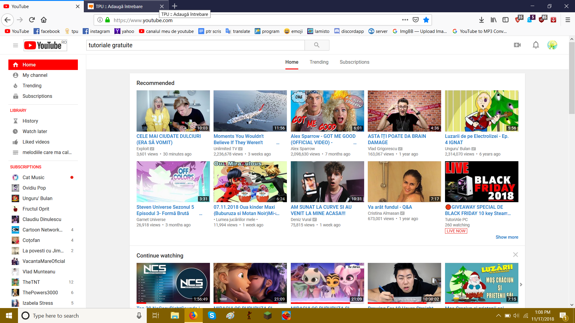
Task: Open the notifications bell
Action: tap(536, 45)
